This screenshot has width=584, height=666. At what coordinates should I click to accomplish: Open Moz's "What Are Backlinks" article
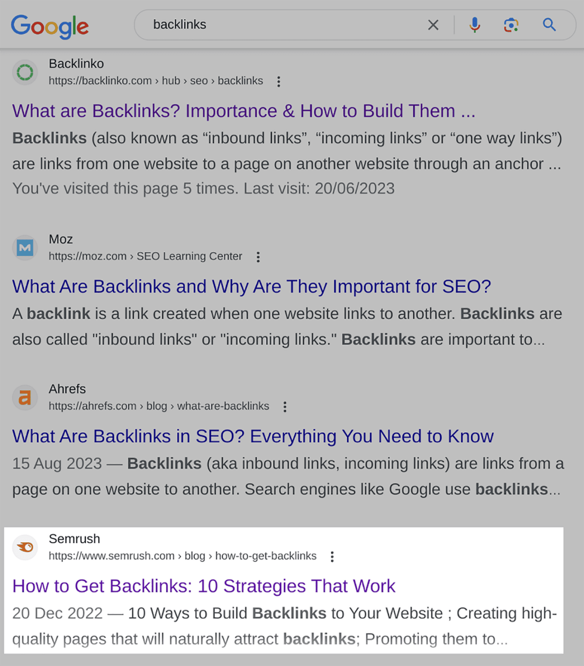[x=252, y=286]
